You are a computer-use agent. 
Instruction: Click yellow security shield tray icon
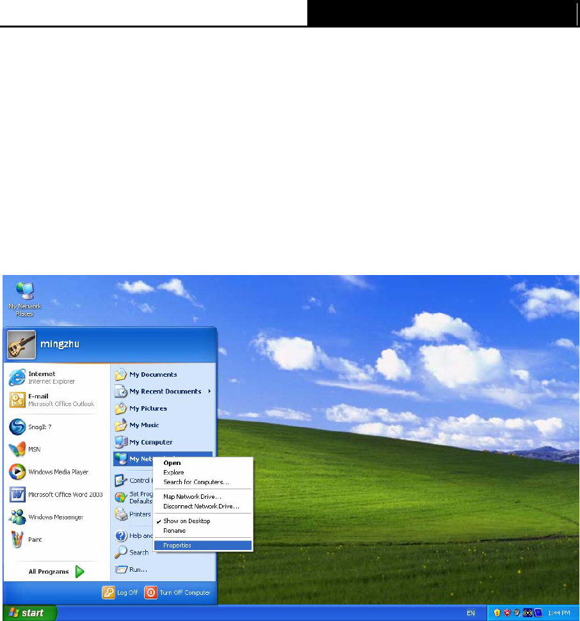point(497,613)
